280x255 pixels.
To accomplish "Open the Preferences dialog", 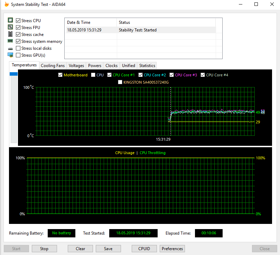I will [172, 248].
